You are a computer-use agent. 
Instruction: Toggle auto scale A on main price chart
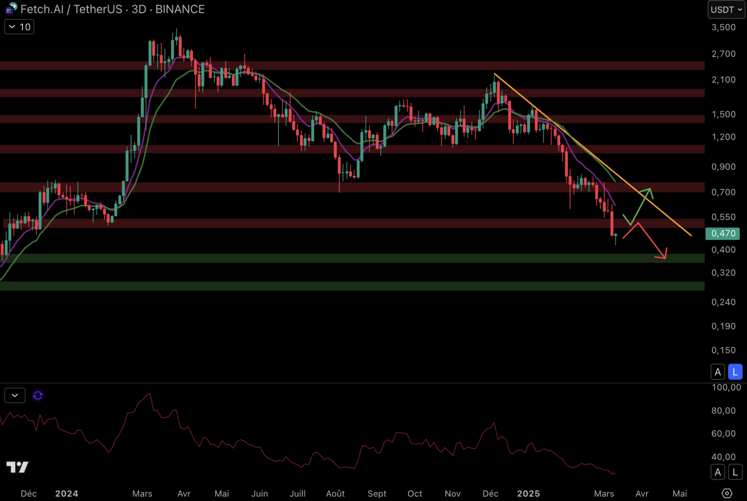click(718, 372)
